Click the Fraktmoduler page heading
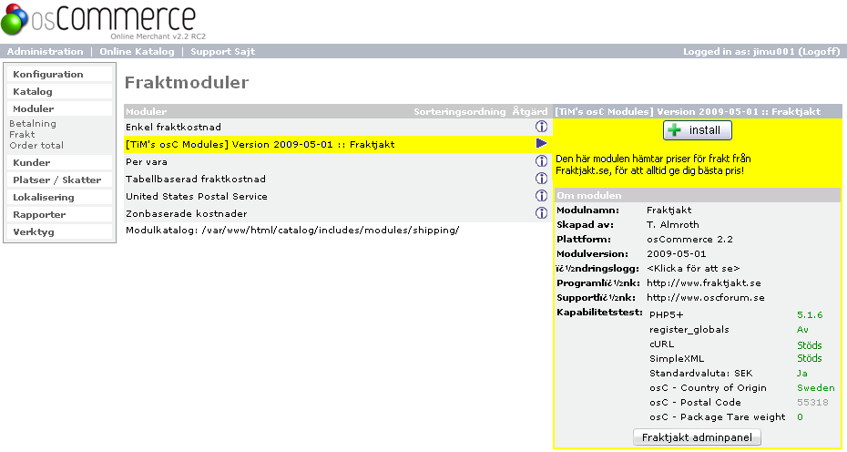 click(x=187, y=82)
